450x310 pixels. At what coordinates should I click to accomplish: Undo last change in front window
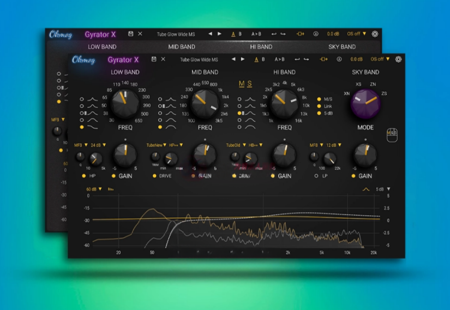tap(297, 59)
